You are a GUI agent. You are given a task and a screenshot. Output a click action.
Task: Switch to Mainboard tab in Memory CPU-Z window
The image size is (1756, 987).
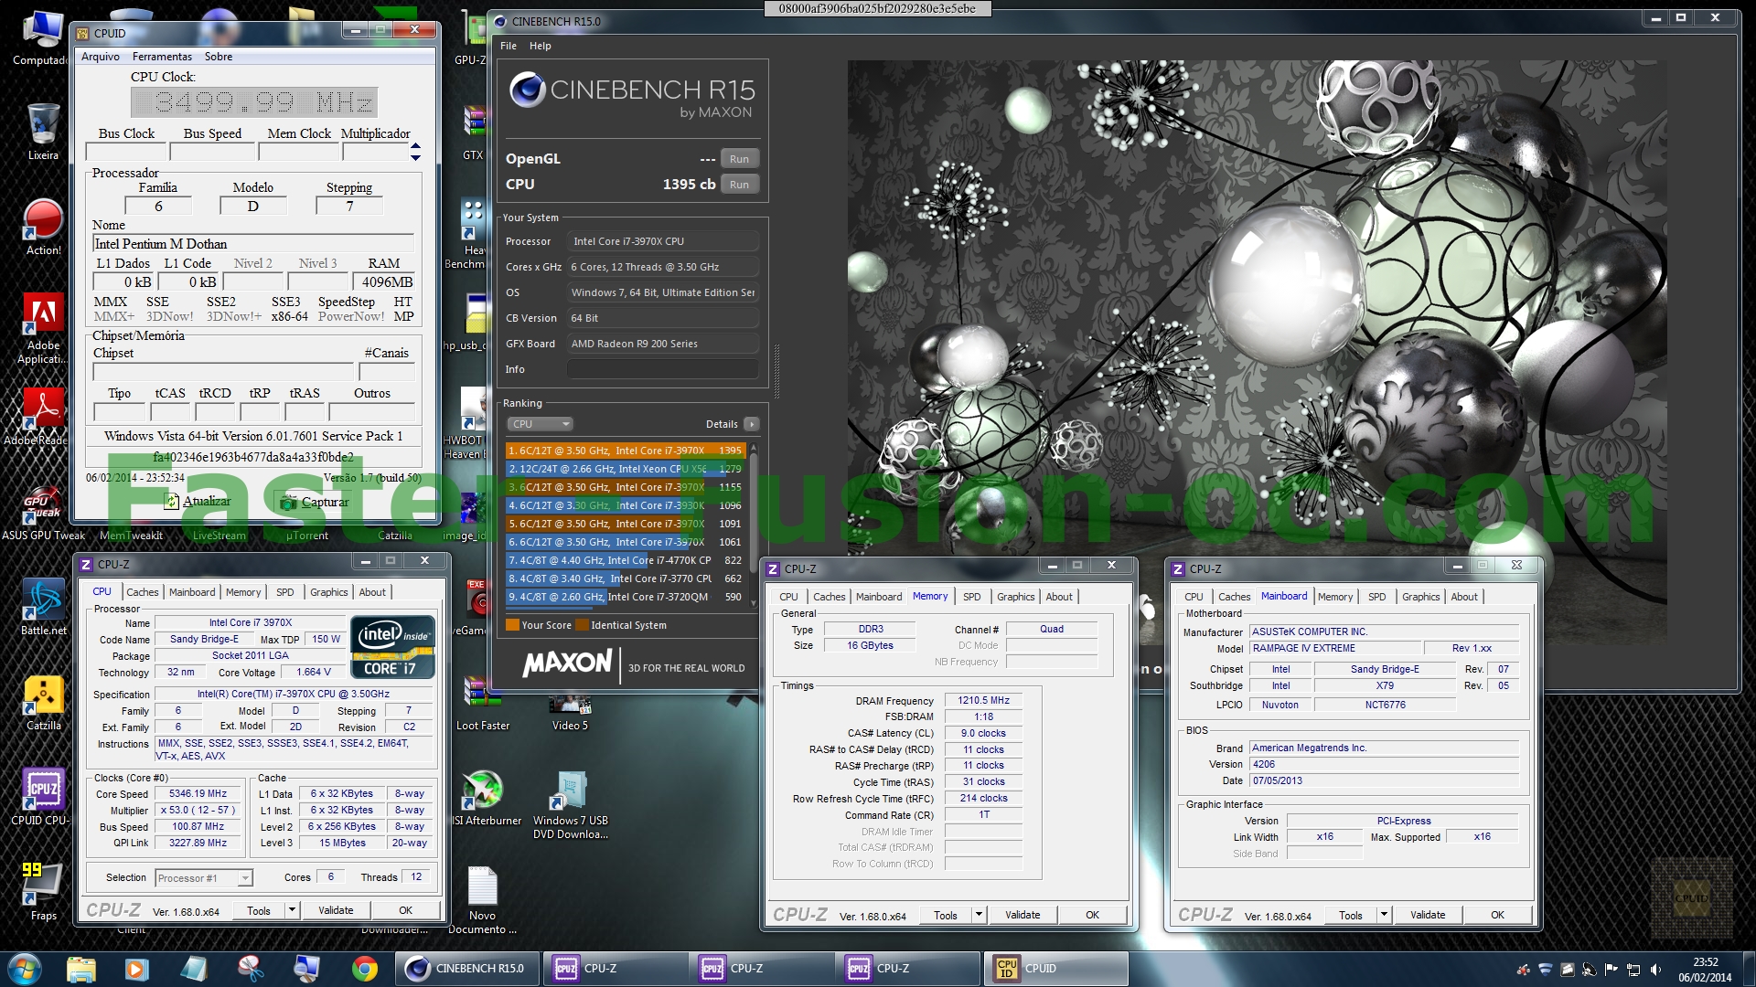click(x=878, y=597)
